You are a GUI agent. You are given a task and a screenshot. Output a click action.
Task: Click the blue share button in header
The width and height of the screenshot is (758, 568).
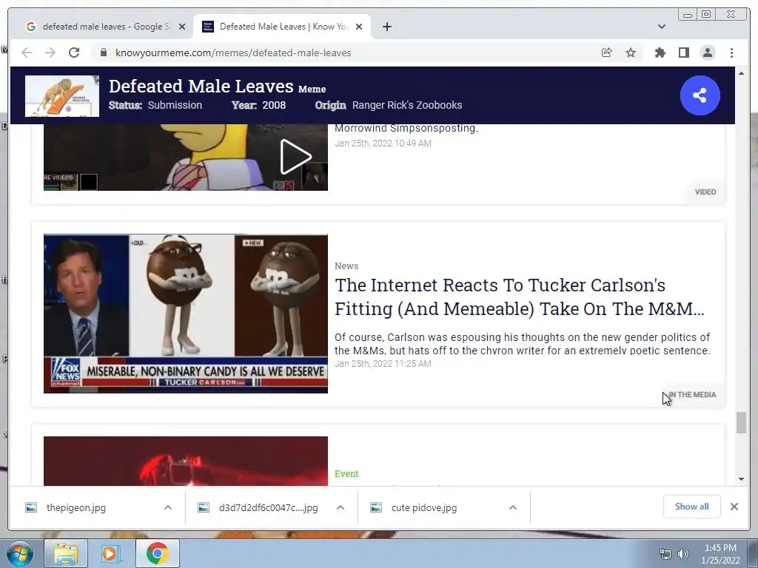pos(700,95)
